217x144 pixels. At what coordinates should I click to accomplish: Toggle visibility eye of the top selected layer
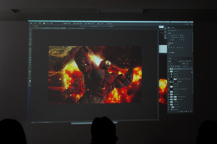click(168, 69)
